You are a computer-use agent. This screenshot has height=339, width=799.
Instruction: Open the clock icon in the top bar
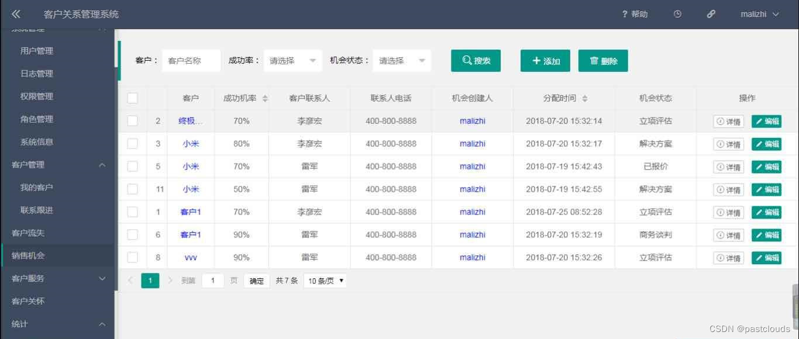[x=677, y=14]
